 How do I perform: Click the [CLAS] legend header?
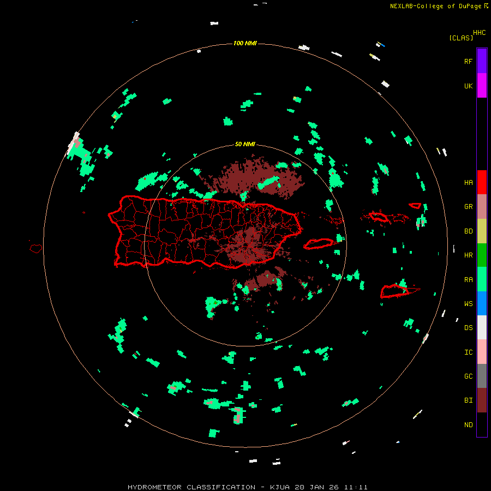pyautogui.click(x=461, y=38)
